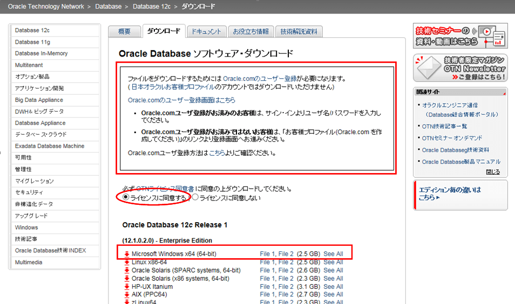The height and width of the screenshot is (304, 515).
Task: Open Oracle Database技術INDEX sidebar item
Action: [55, 251]
